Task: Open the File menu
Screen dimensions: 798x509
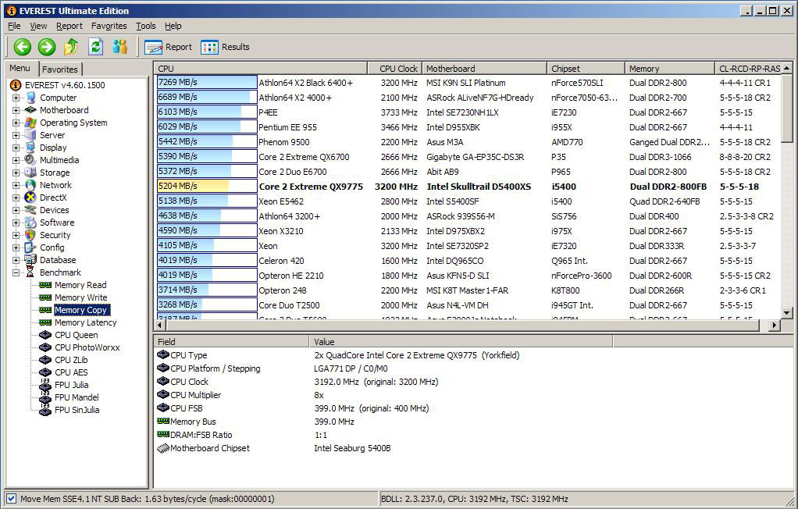Action: tap(14, 26)
